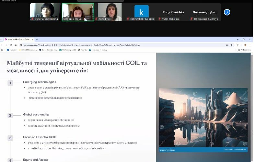Screen dimensions: 254x162
Task: Open the apps grid in bookmarks bar
Action: click(2, 50)
